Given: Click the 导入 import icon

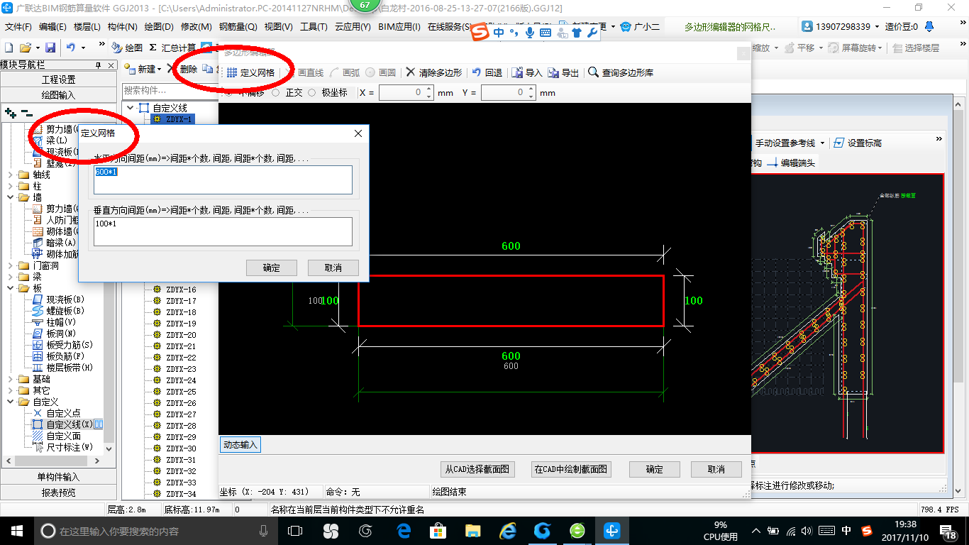Looking at the screenshot, I should (x=518, y=73).
